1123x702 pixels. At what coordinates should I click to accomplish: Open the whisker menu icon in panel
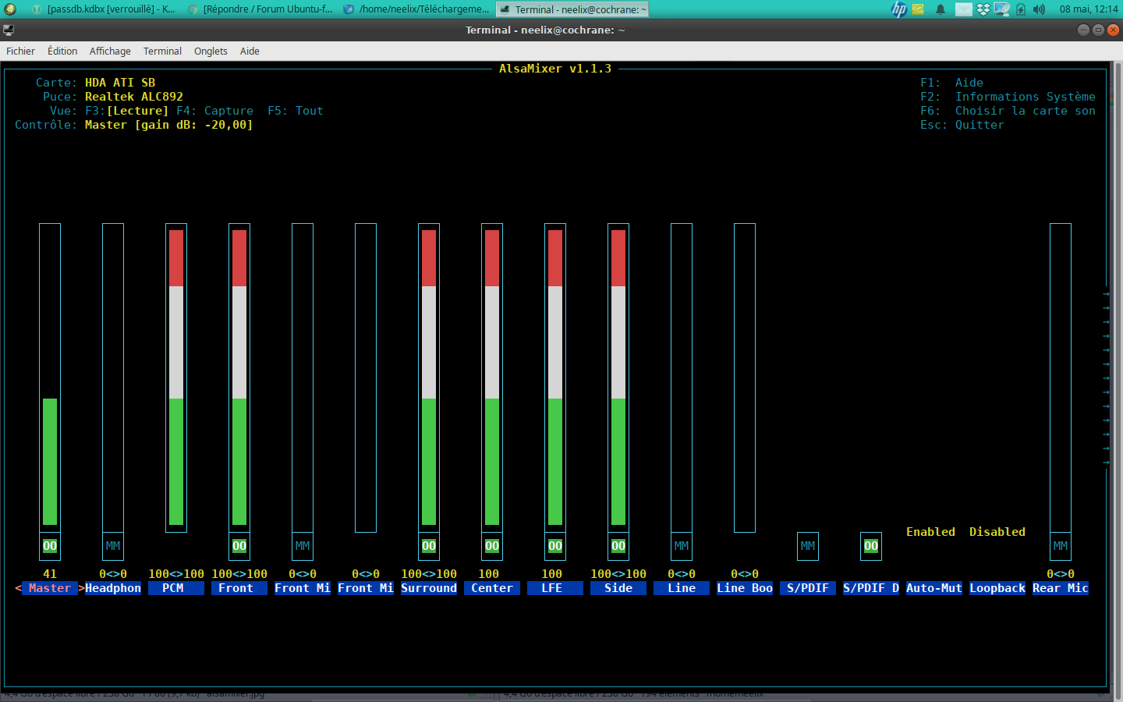(x=10, y=9)
